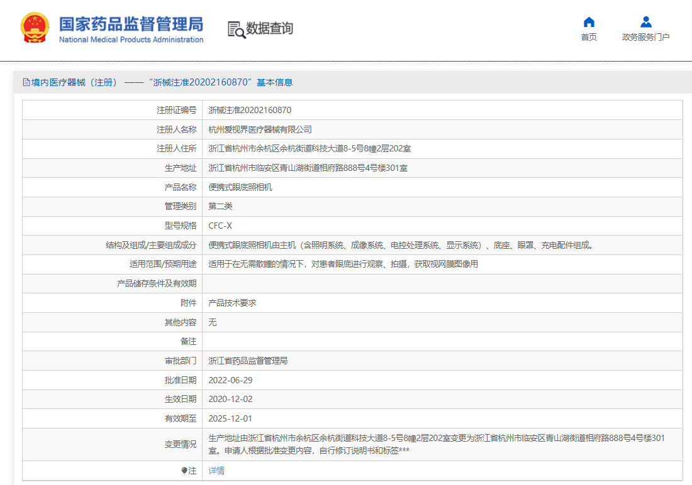Click 政务服务门户 navigation label
692x485 pixels.
[645, 37]
